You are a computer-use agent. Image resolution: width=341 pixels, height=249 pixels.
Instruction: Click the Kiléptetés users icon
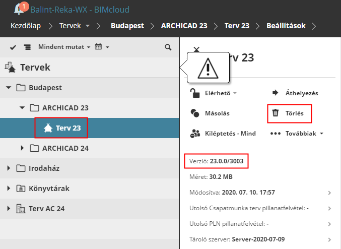point(195,134)
